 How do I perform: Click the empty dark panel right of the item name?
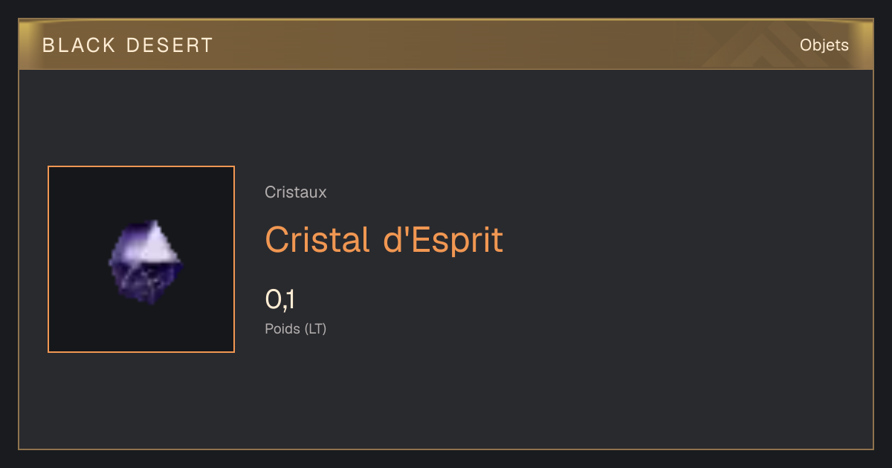click(684, 240)
